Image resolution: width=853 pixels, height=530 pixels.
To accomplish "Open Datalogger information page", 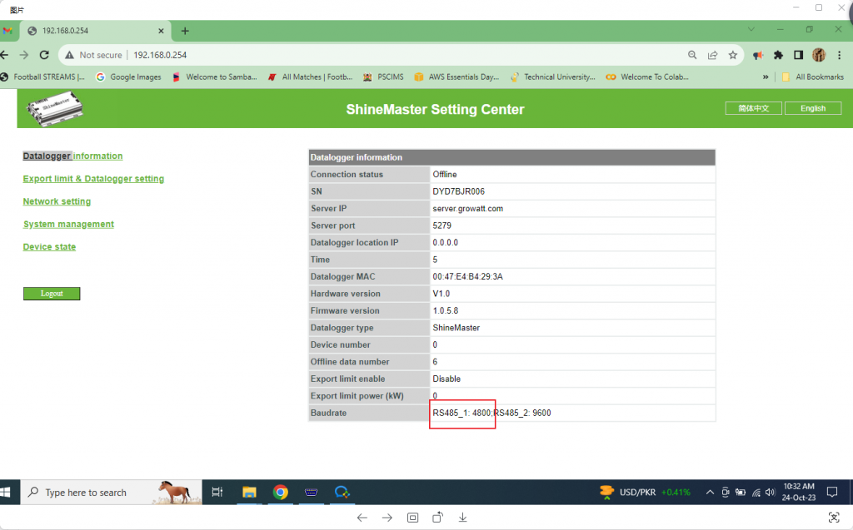I will [72, 156].
